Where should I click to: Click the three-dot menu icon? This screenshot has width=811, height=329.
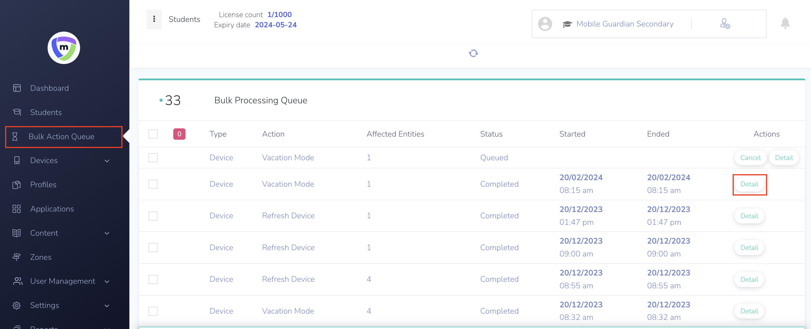pyautogui.click(x=154, y=19)
